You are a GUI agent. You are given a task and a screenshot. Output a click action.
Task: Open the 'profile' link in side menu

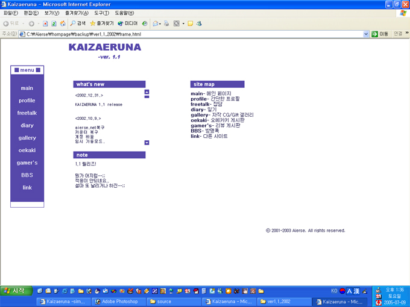27,101
